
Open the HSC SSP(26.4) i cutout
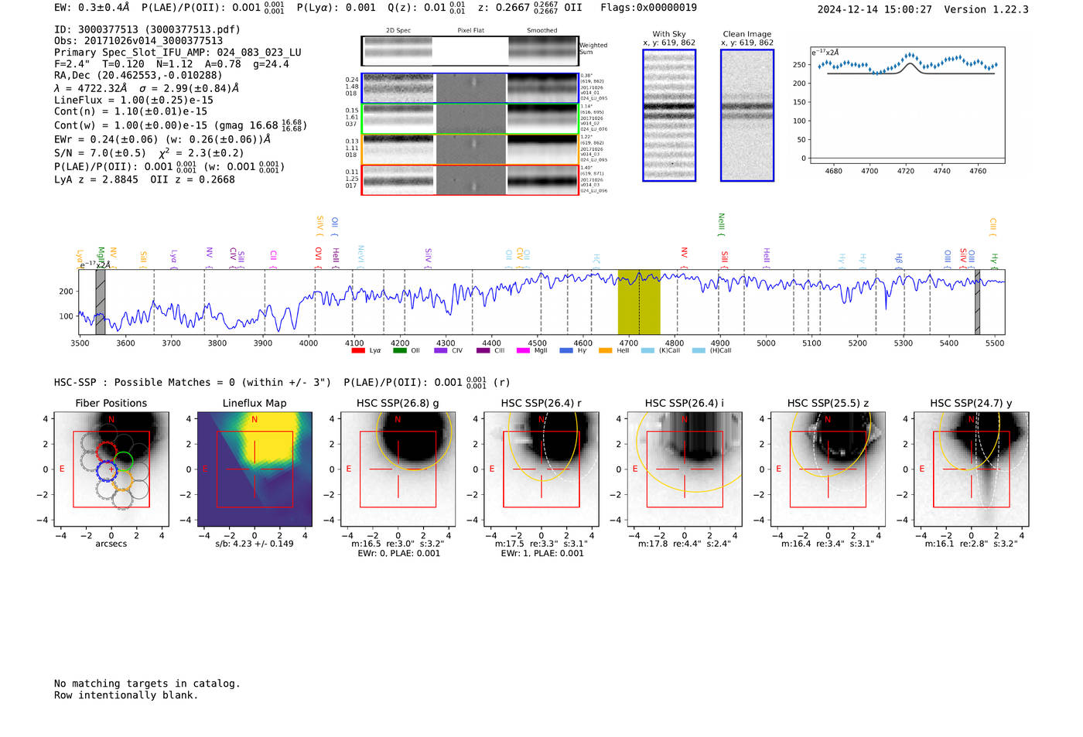685,469
